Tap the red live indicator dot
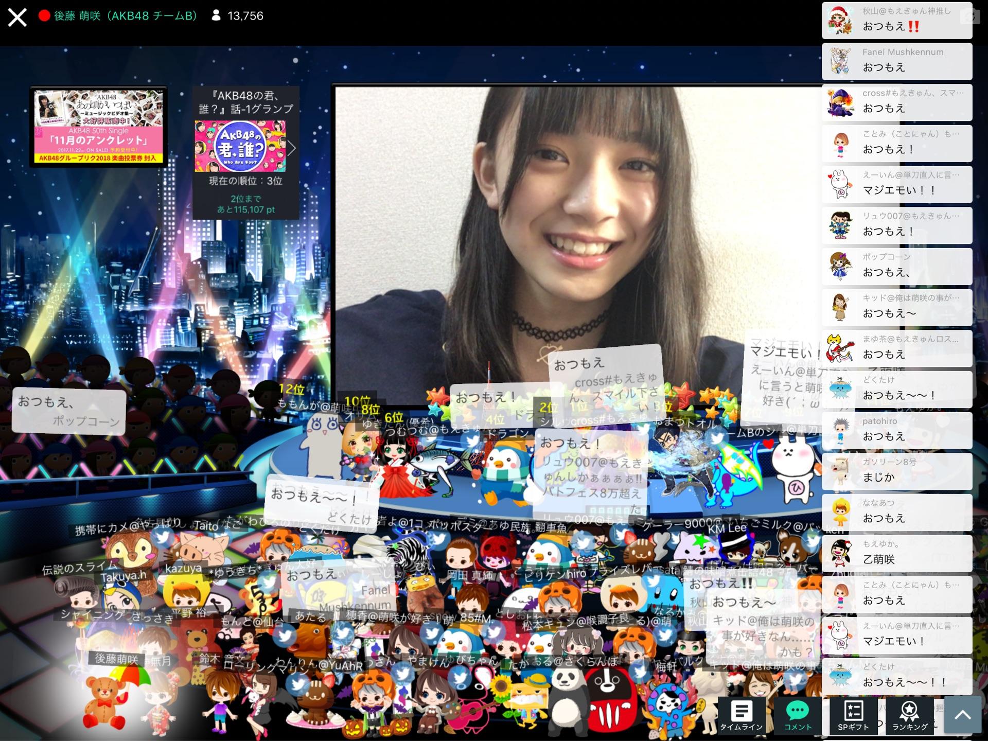Image resolution: width=988 pixels, height=741 pixels. point(44,16)
